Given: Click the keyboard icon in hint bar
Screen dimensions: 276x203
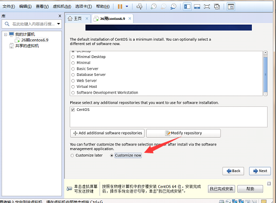Looking at the screenshot, I should point(69,189).
